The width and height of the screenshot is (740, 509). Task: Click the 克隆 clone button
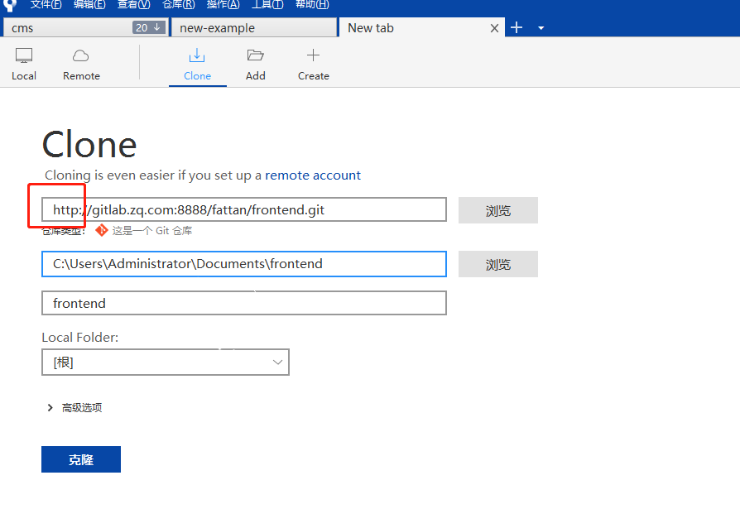[x=81, y=459]
